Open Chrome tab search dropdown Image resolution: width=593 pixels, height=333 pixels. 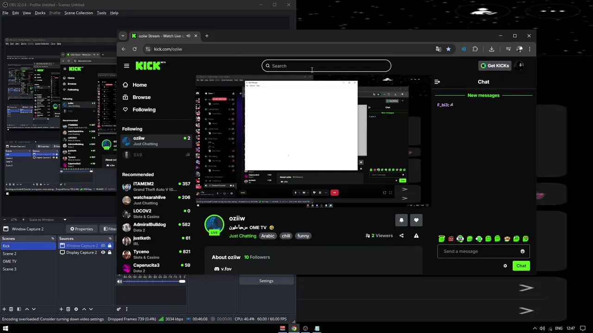[123, 36]
